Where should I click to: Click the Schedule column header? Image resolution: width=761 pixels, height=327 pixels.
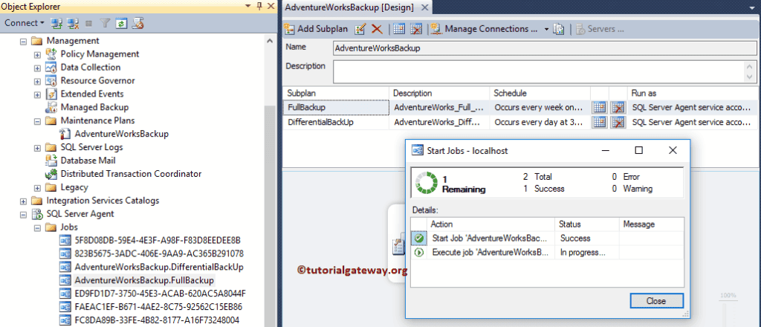click(540, 93)
